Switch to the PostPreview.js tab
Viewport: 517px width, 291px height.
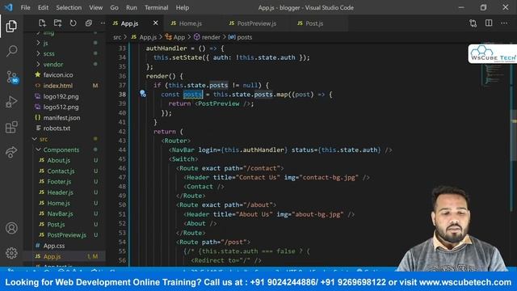point(257,23)
